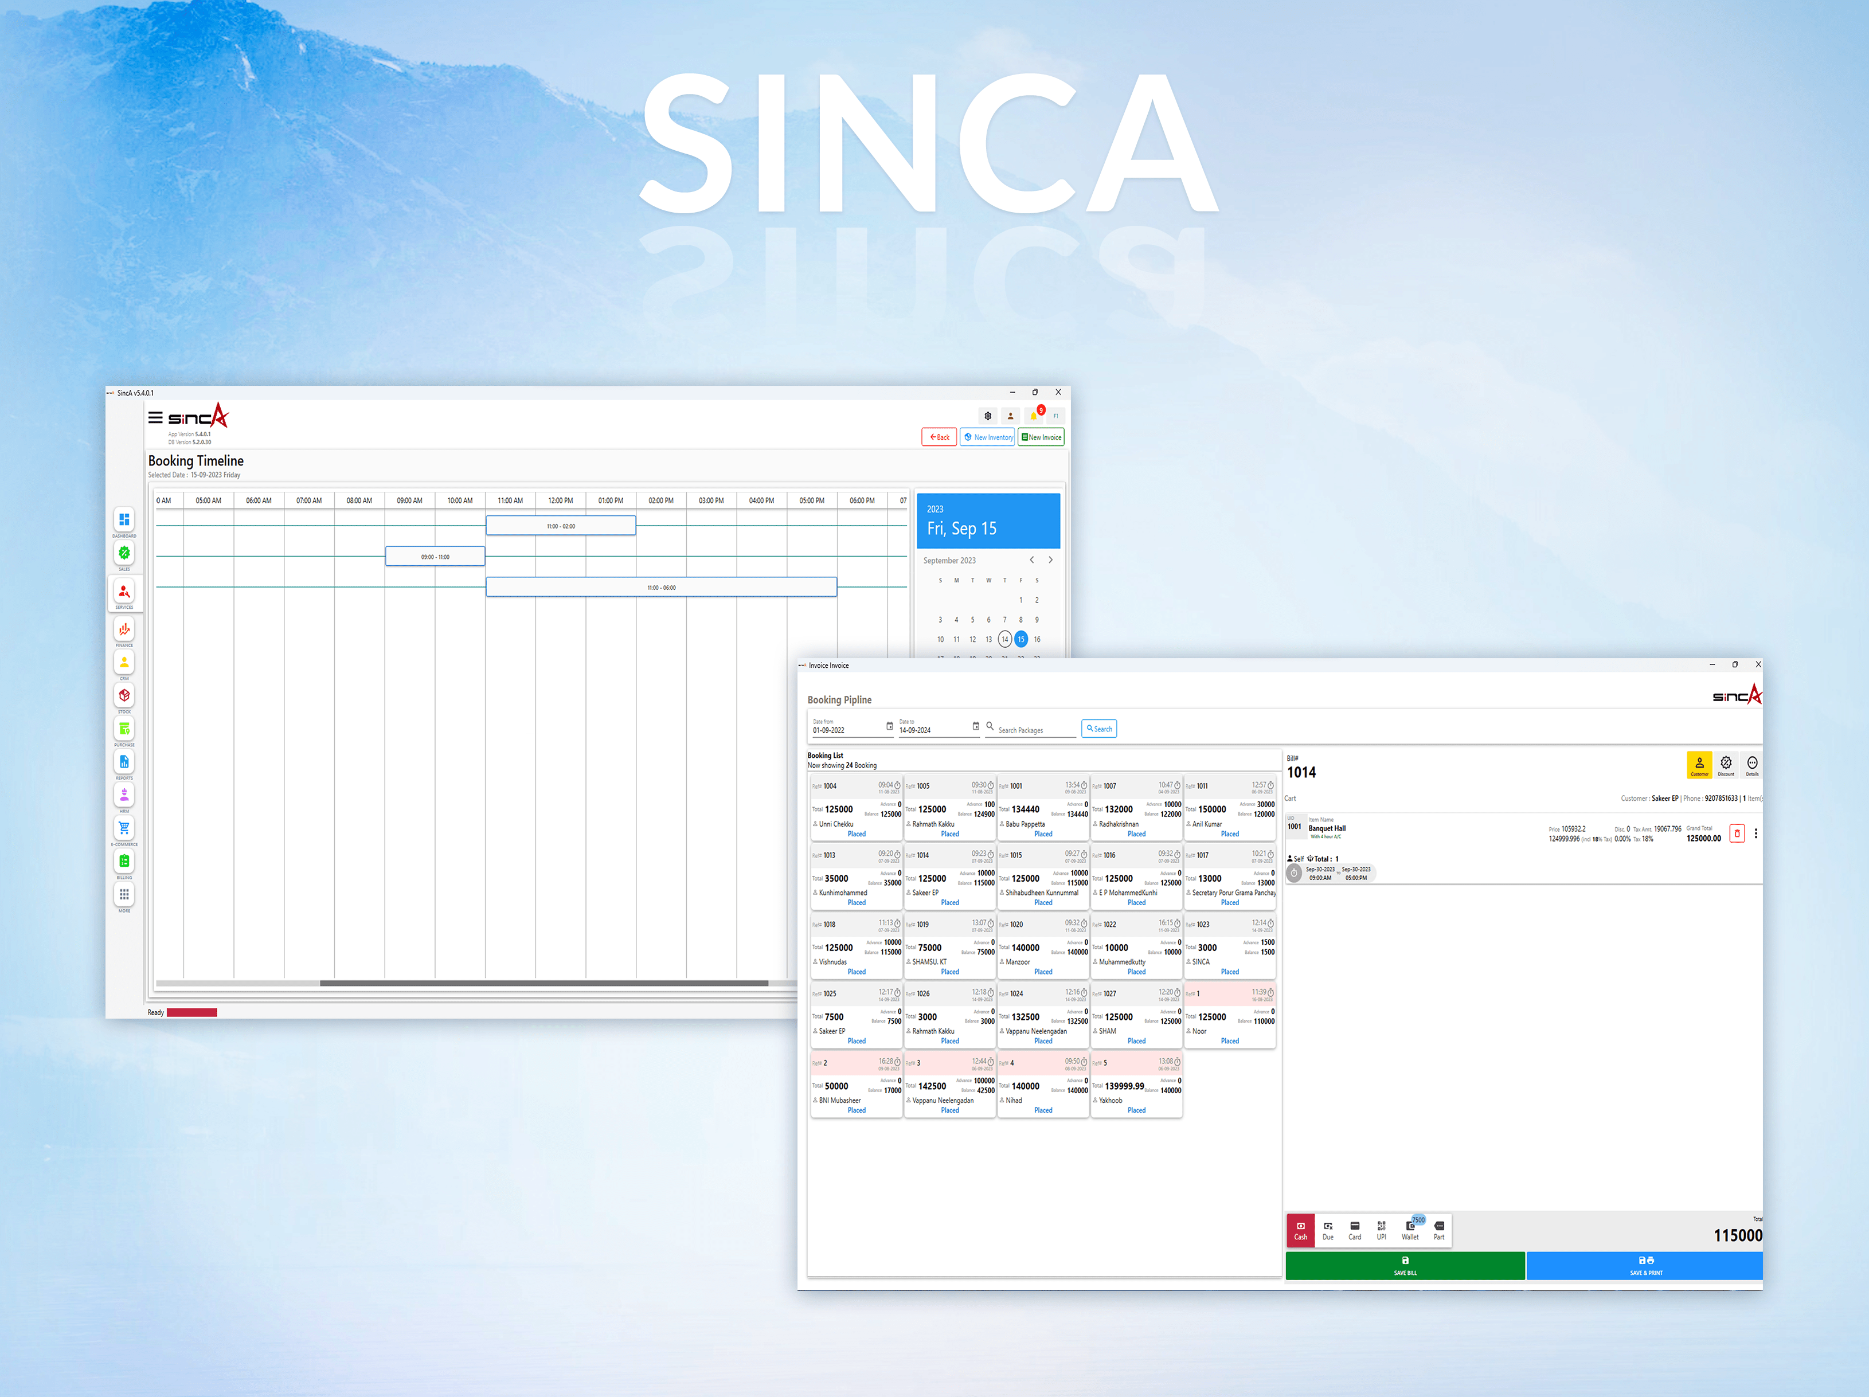Select Card payment method
Viewport: 1869px width, 1397px height.
[1354, 1231]
